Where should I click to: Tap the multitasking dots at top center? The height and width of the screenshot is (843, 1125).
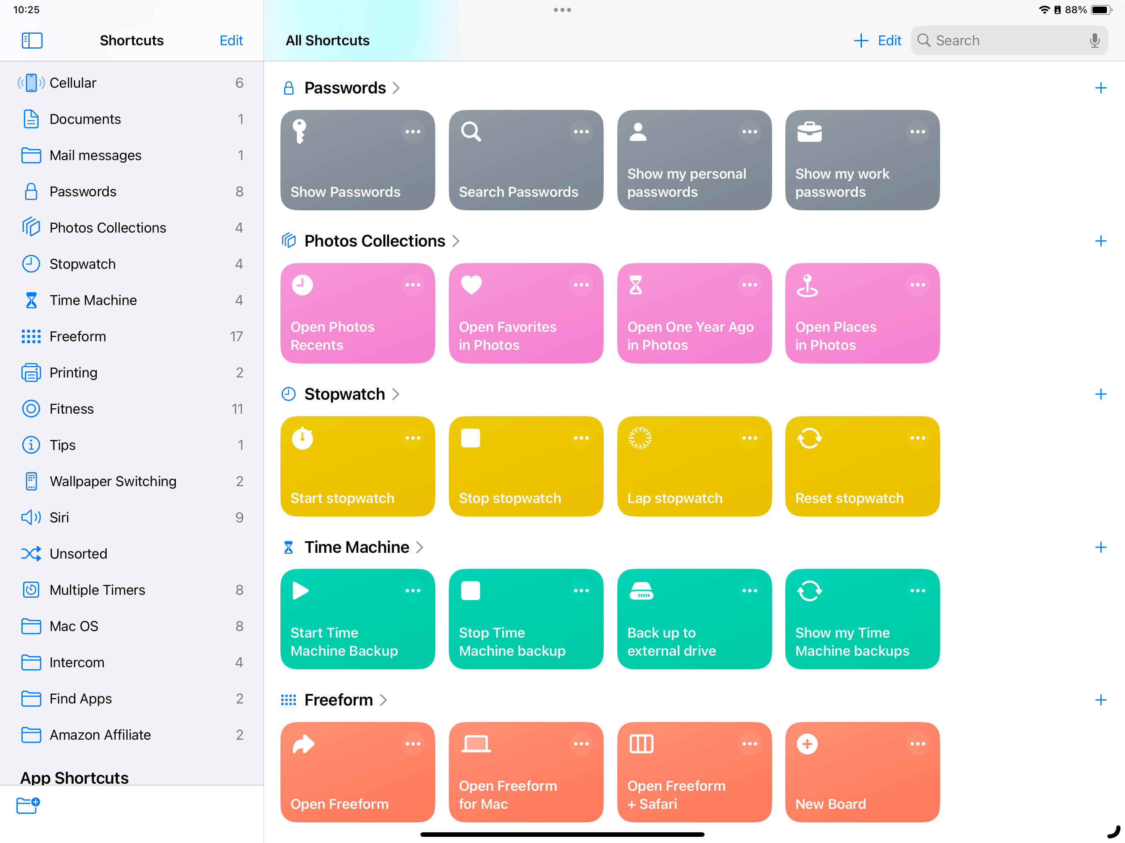562,9
